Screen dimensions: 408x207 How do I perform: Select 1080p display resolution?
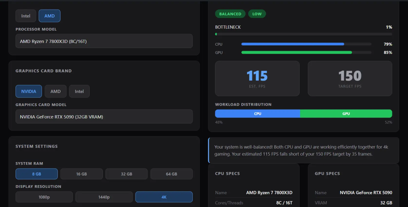click(44, 197)
